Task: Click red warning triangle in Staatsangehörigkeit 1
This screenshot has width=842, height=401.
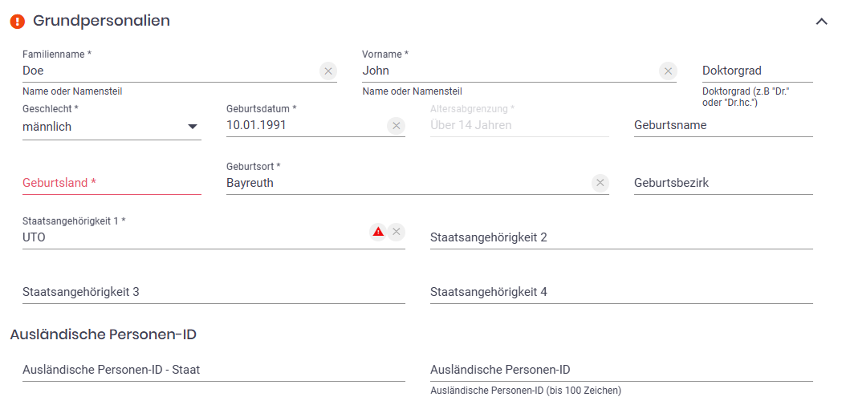Action: pos(377,232)
